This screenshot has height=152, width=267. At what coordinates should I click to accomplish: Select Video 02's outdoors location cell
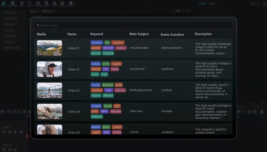coord(167,69)
